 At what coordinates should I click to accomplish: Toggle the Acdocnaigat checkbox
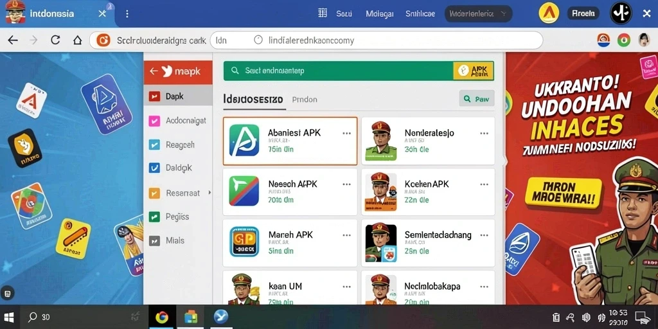(154, 121)
